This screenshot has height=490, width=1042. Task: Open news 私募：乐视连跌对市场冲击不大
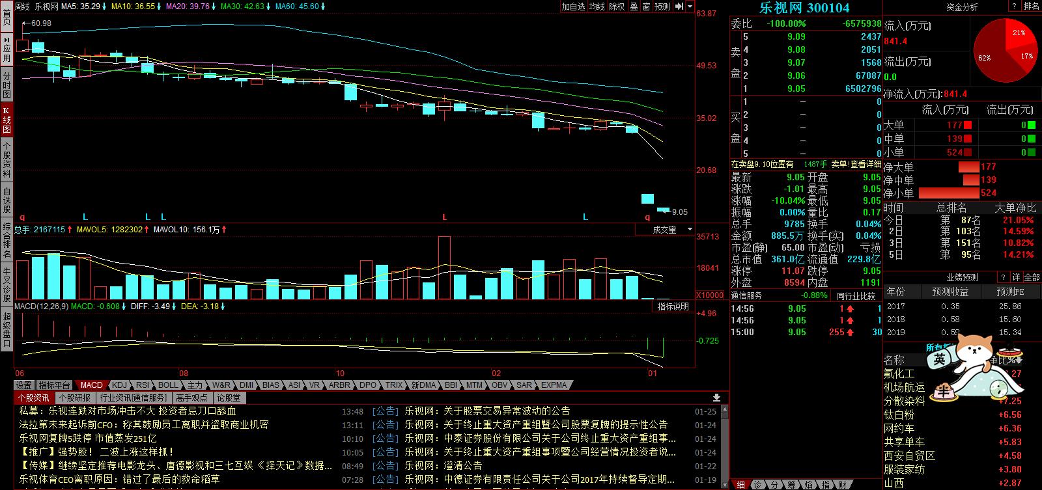pos(128,411)
